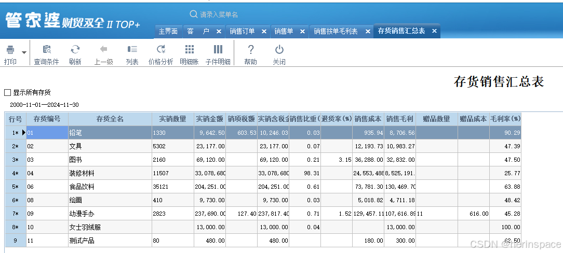Click the menu search magnifier icon
The image size is (563, 253).
194,15
